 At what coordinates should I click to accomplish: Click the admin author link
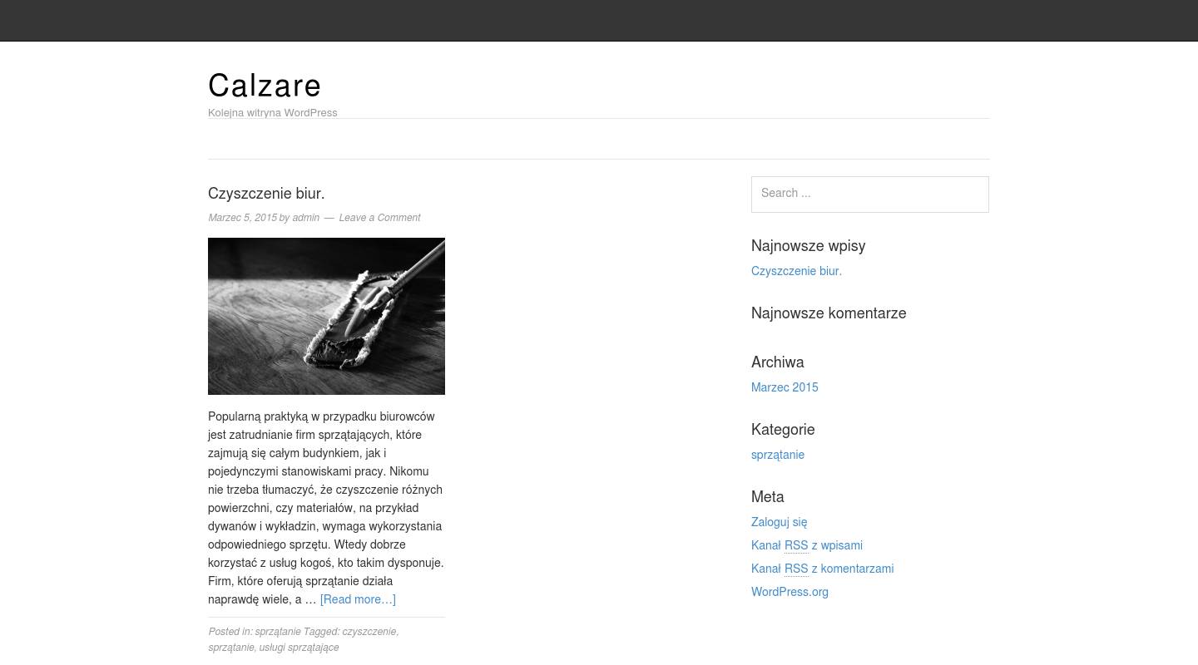(x=305, y=218)
